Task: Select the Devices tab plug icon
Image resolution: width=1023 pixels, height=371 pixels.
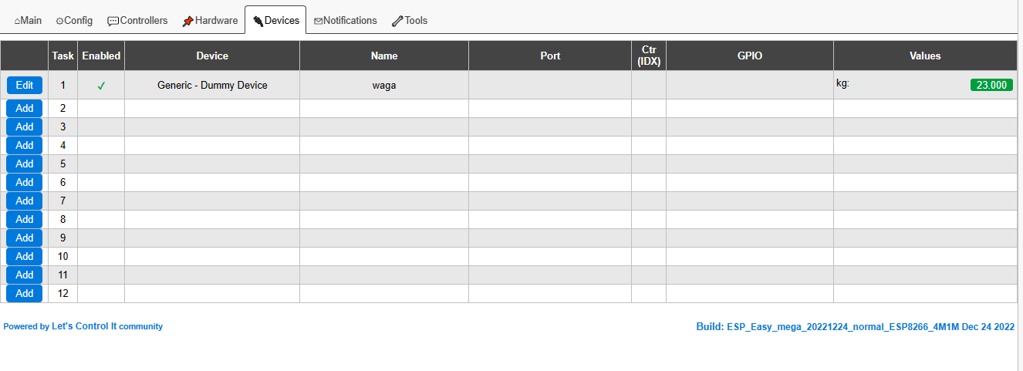Action: [x=258, y=21]
